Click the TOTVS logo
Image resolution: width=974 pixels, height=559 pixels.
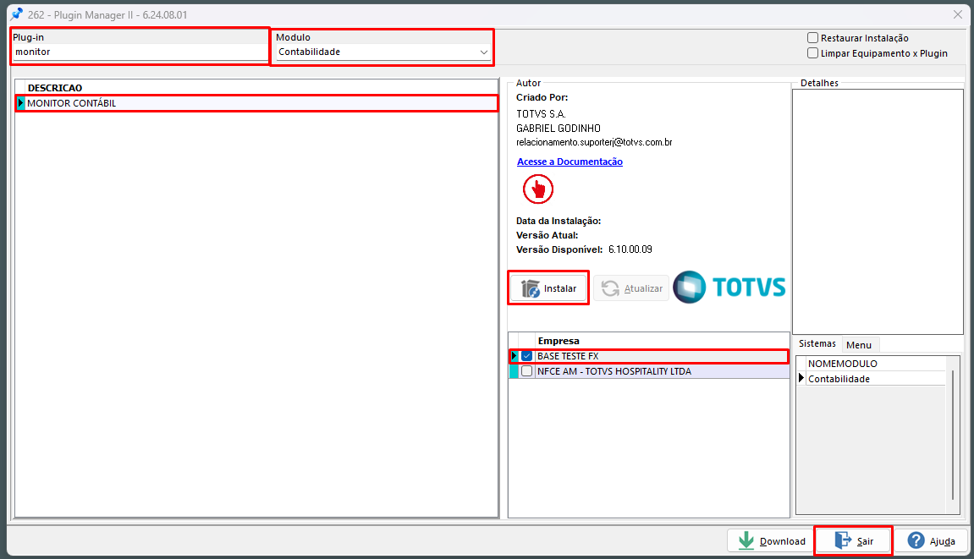[x=729, y=287]
